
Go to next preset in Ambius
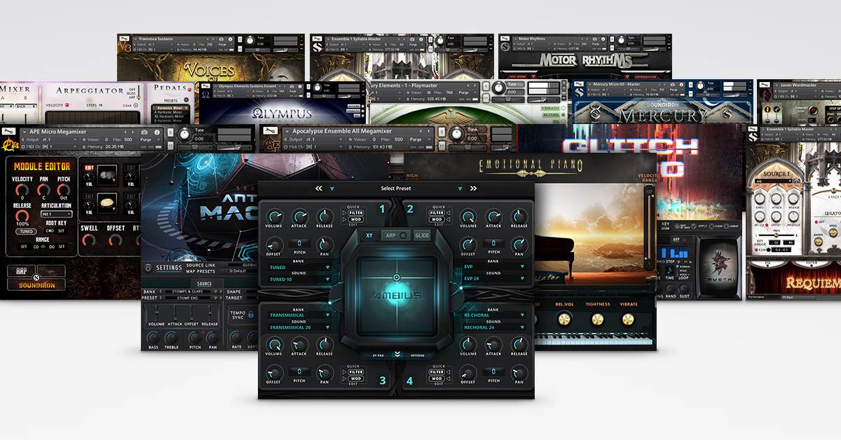pos(473,188)
